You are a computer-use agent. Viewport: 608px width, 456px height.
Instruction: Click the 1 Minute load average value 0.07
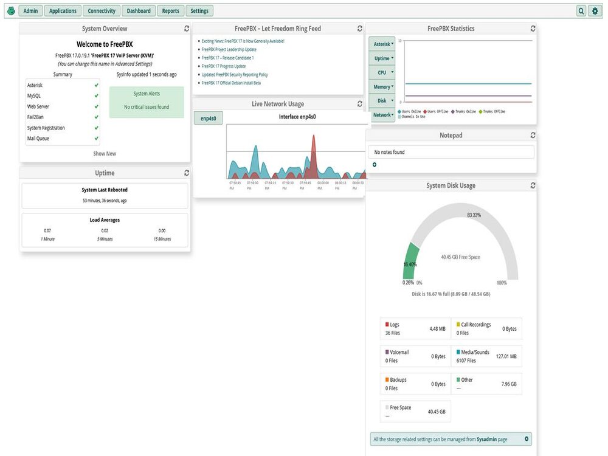(47, 230)
